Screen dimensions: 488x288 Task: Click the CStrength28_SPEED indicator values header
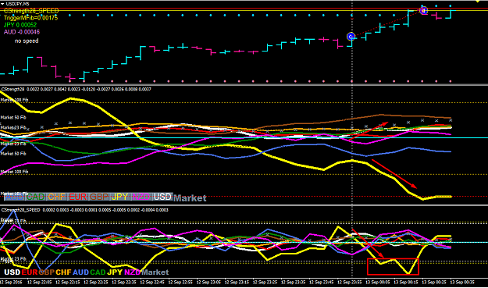(84, 210)
